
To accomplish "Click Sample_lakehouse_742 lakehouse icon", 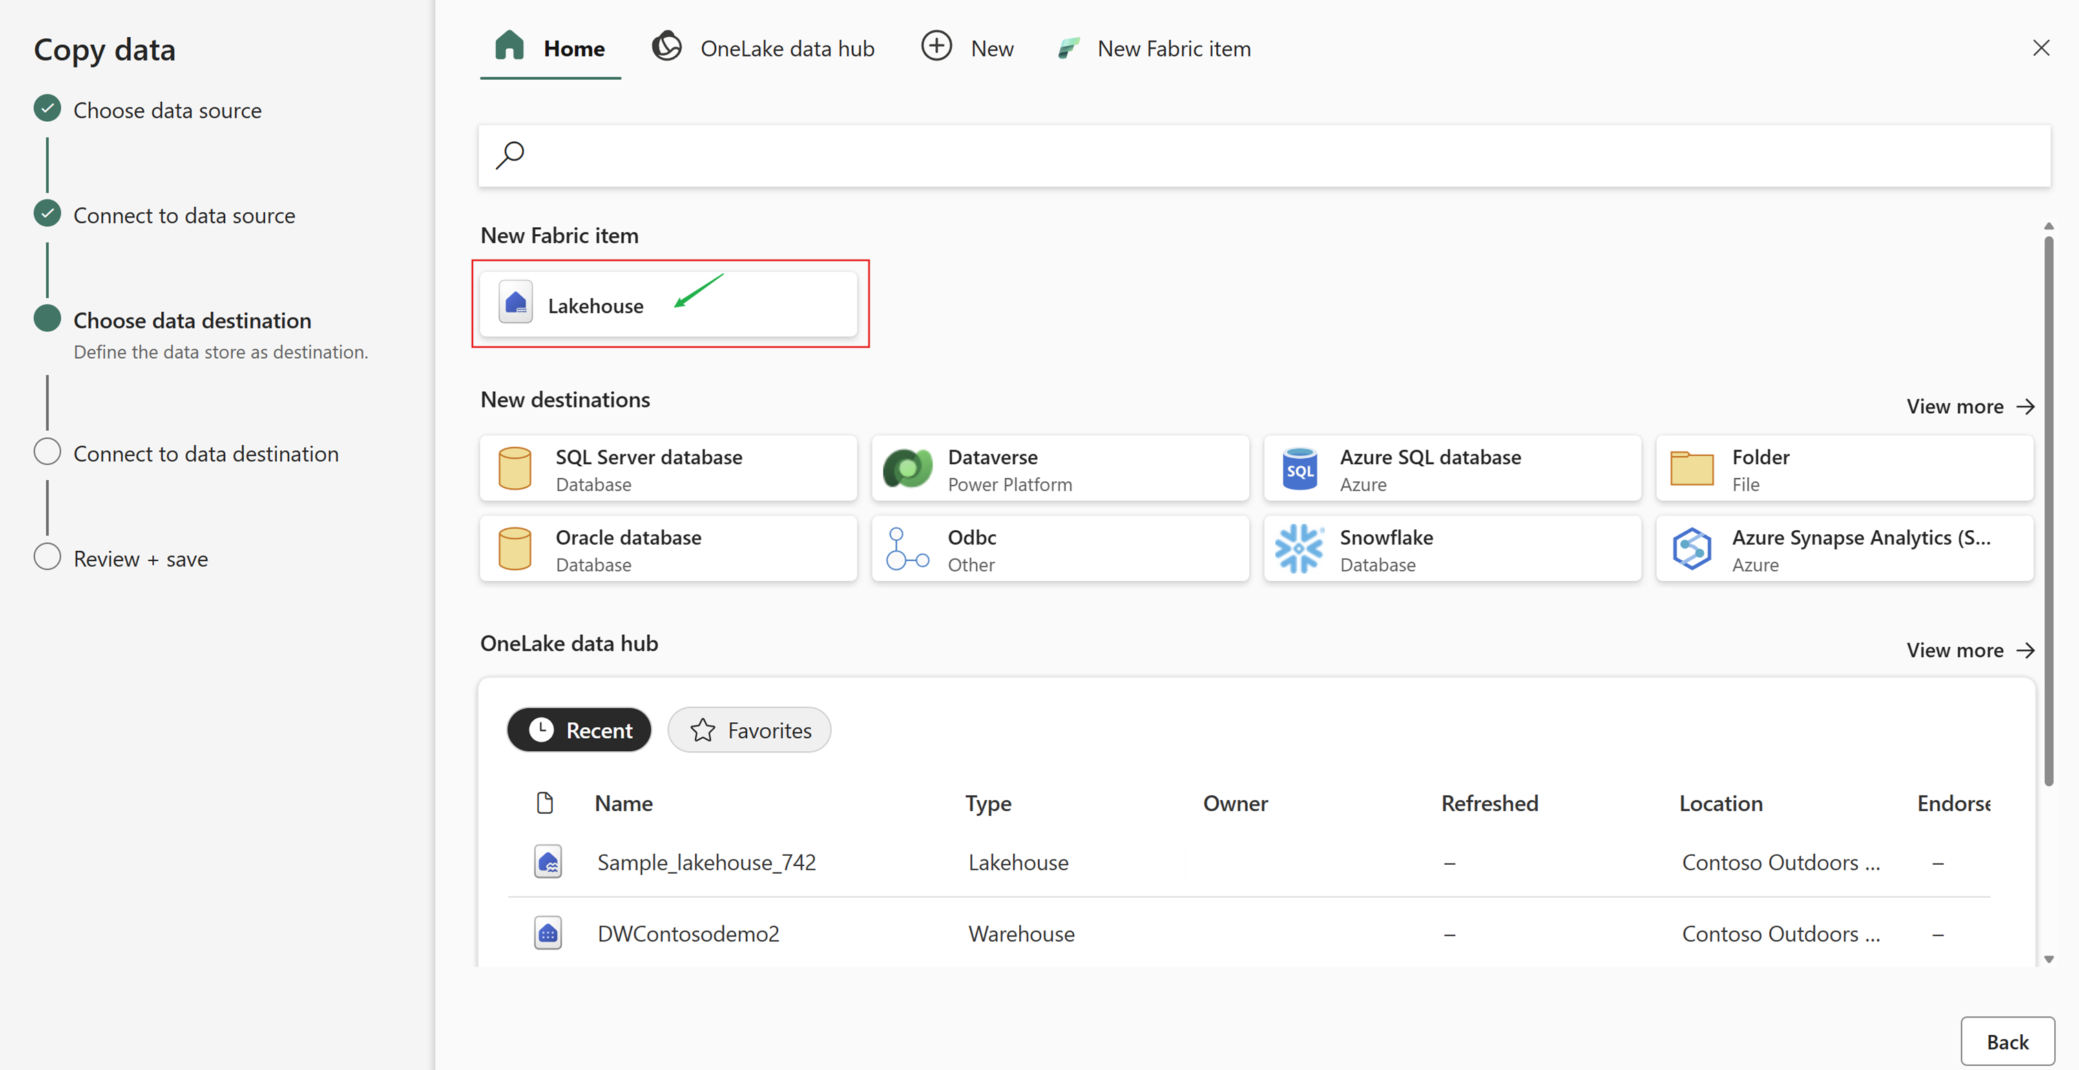I will [548, 861].
